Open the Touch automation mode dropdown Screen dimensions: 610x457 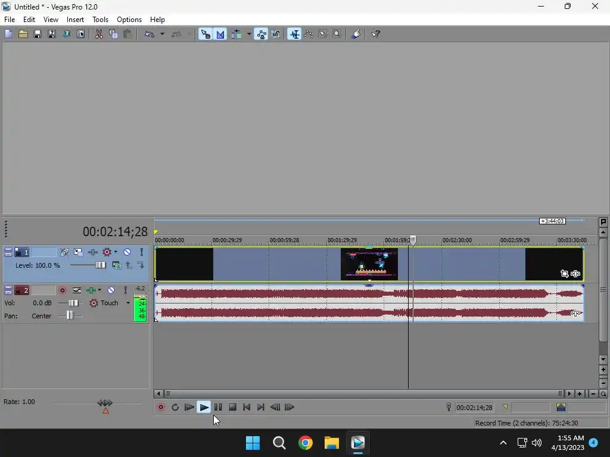click(128, 303)
